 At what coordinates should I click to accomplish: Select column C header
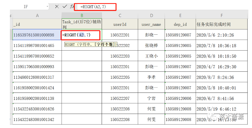(120, 16)
